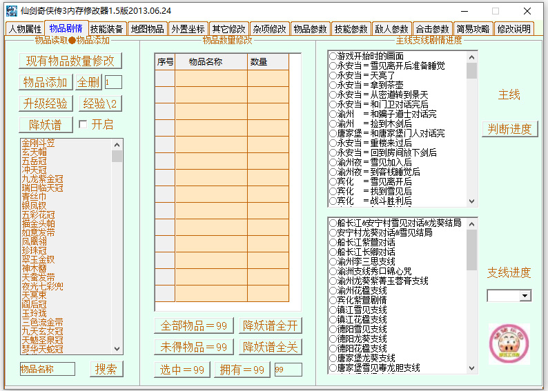Click the 现有物品数量修改 button
The width and height of the screenshot is (548, 391).
point(70,61)
